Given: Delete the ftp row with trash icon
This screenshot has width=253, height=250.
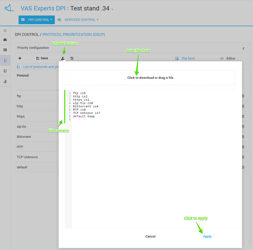Looking at the screenshot, I should [x=243, y=96].
